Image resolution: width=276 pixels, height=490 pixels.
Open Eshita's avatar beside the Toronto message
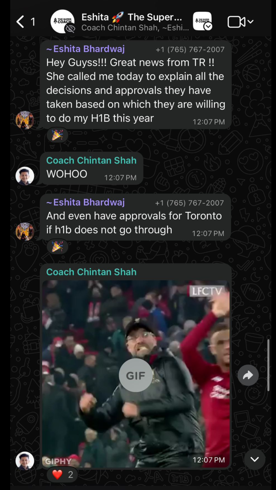point(25,231)
